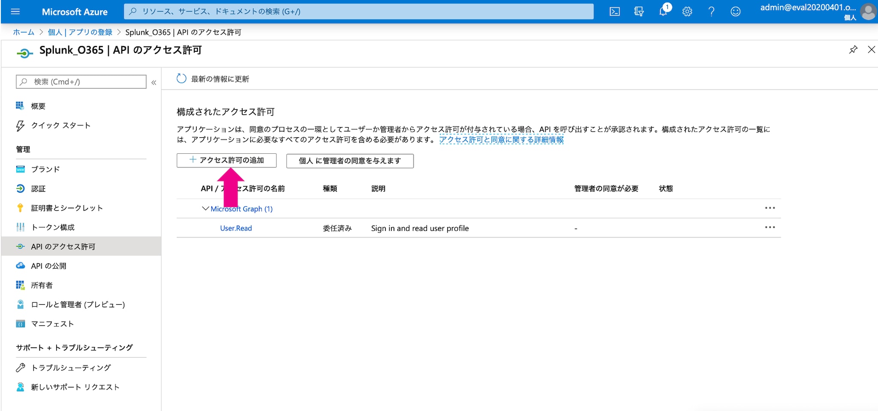Click the 説明 column header
Viewport: 878px width, 411px height.
378,188
